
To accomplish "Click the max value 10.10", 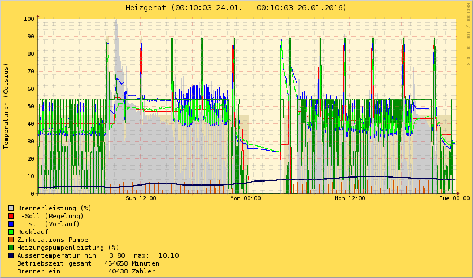I will coord(168,255).
